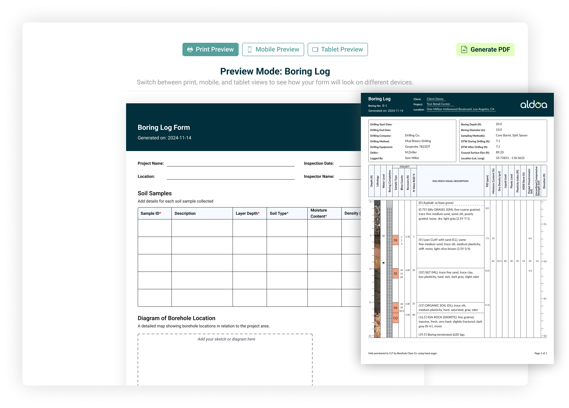Click the Boring Log Form title banner
Image resolution: width=569 pixels, height=408 pixels.
click(x=163, y=127)
